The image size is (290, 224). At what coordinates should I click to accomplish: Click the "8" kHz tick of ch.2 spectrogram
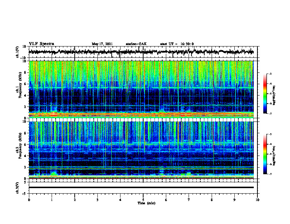point(25,133)
